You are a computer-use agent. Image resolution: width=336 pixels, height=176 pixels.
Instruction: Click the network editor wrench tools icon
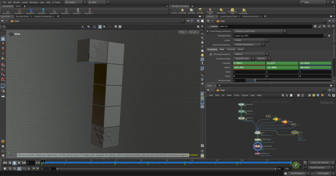pyautogui.click(x=283, y=95)
